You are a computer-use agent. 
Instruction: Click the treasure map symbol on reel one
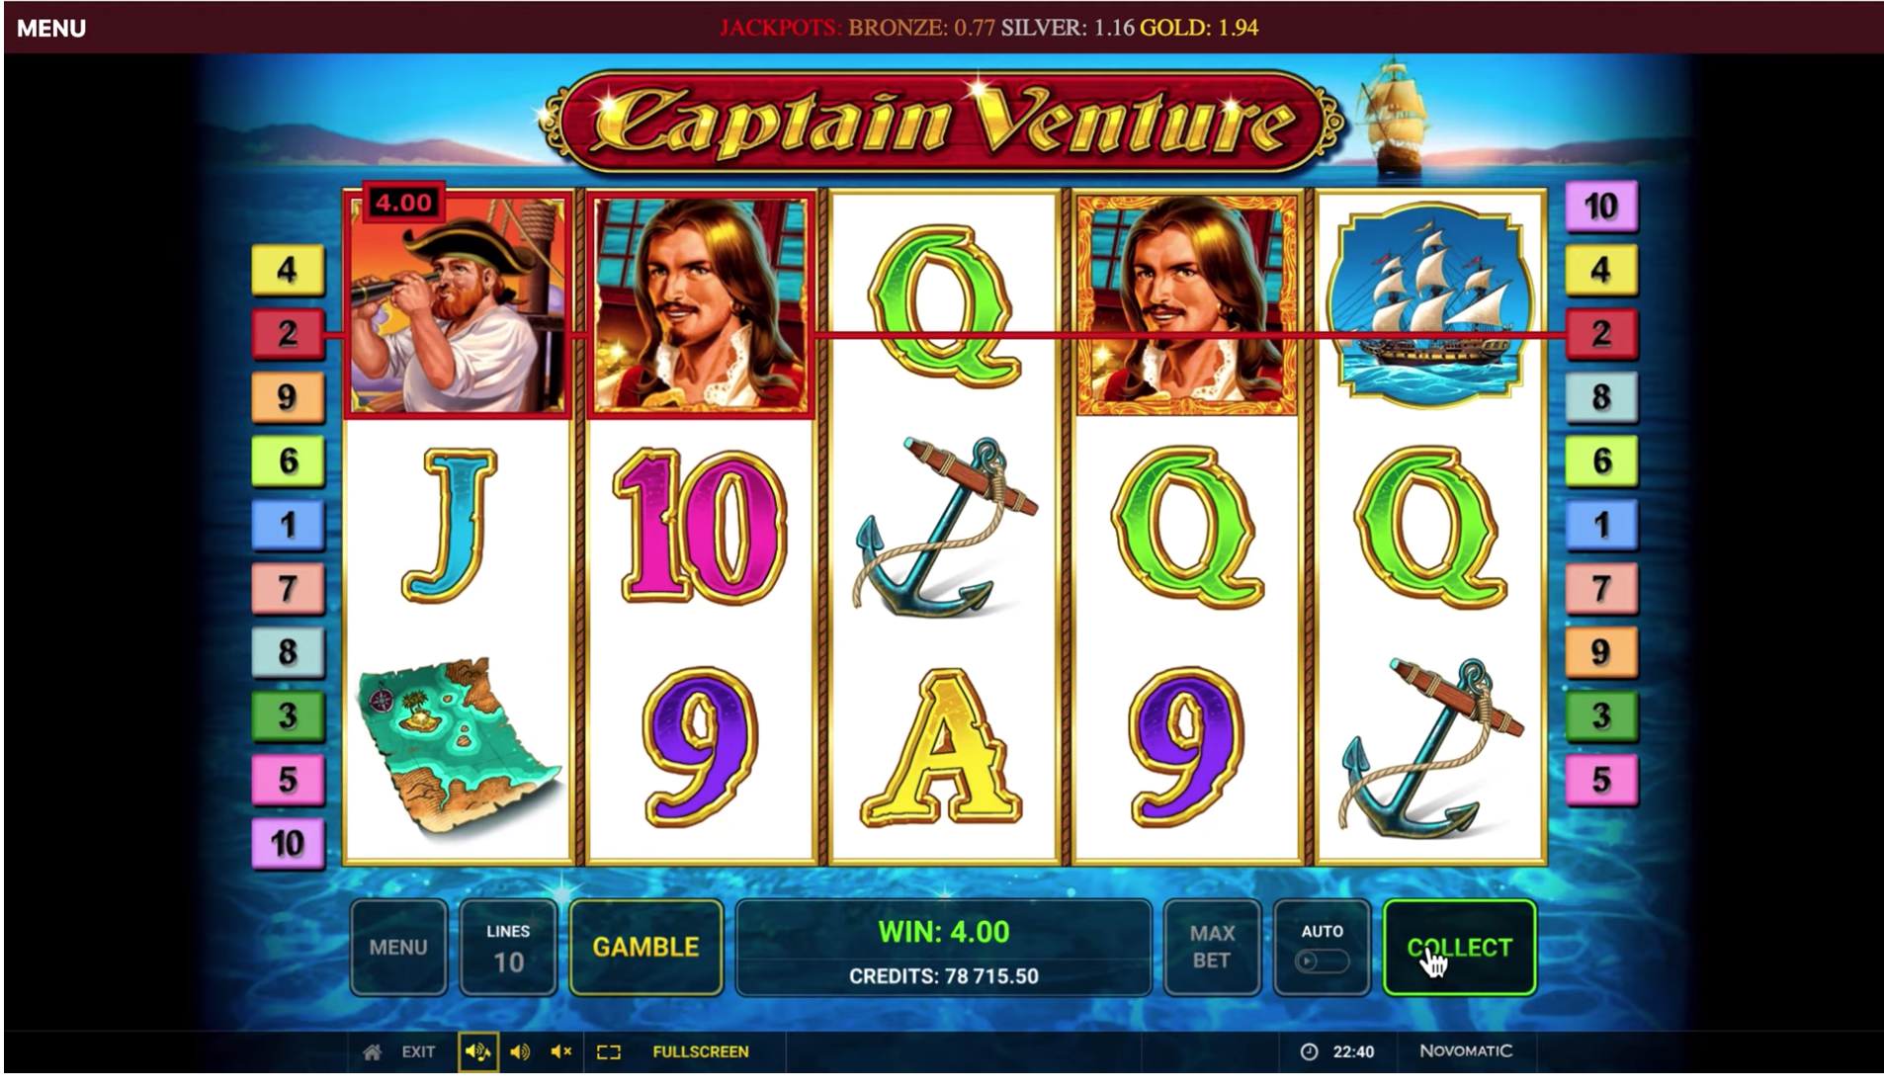click(458, 746)
